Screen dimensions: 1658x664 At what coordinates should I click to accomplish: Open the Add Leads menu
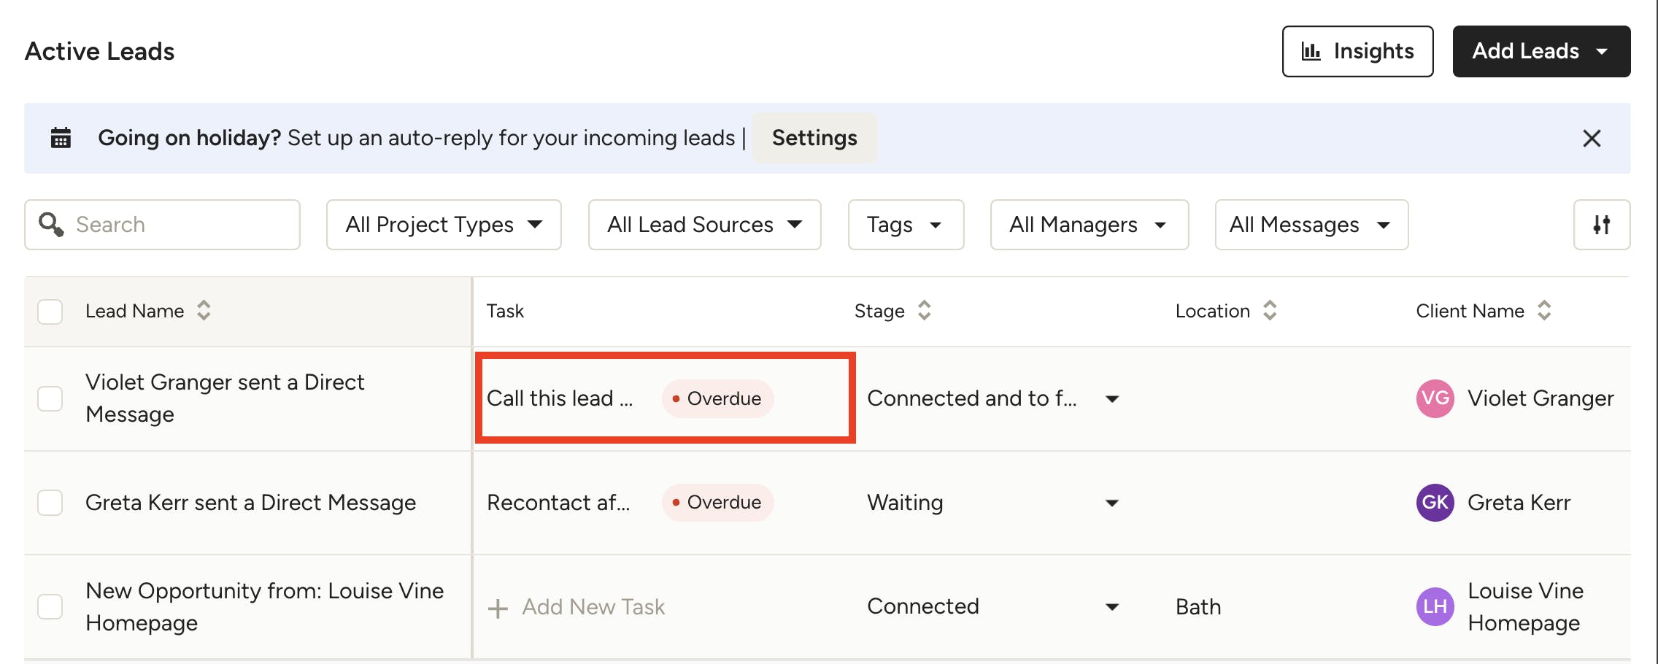(x=1541, y=51)
